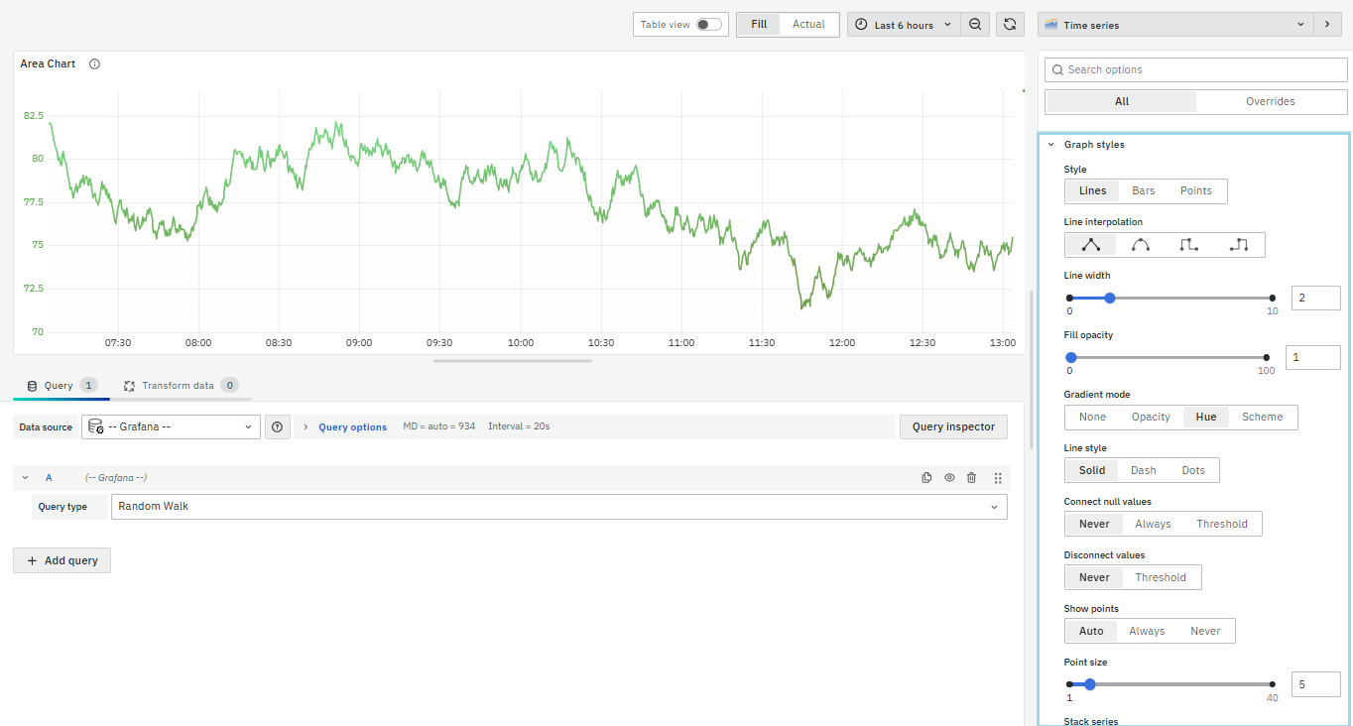This screenshot has width=1353, height=726.
Task: Select smooth line interpolation icon
Action: (1141, 245)
